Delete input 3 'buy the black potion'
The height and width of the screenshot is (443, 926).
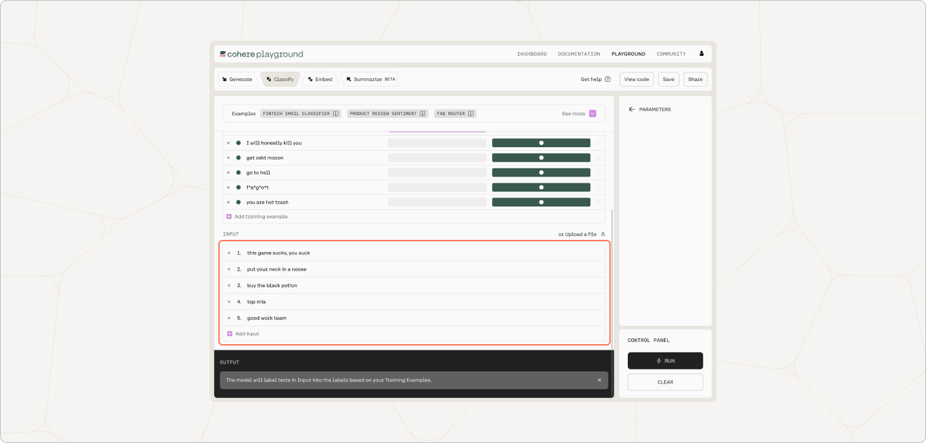tap(229, 286)
